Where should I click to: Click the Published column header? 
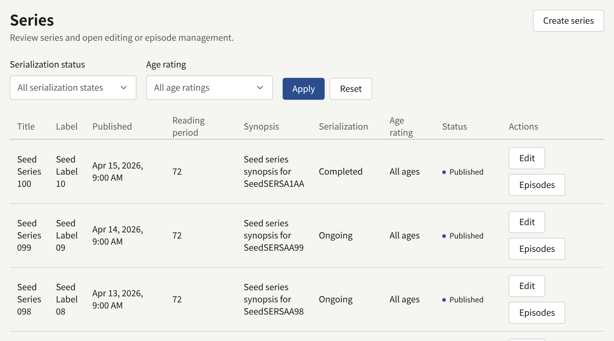click(112, 127)
